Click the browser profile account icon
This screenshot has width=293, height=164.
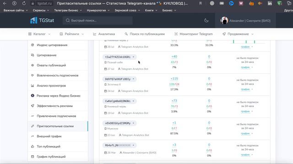click(14, 3)
